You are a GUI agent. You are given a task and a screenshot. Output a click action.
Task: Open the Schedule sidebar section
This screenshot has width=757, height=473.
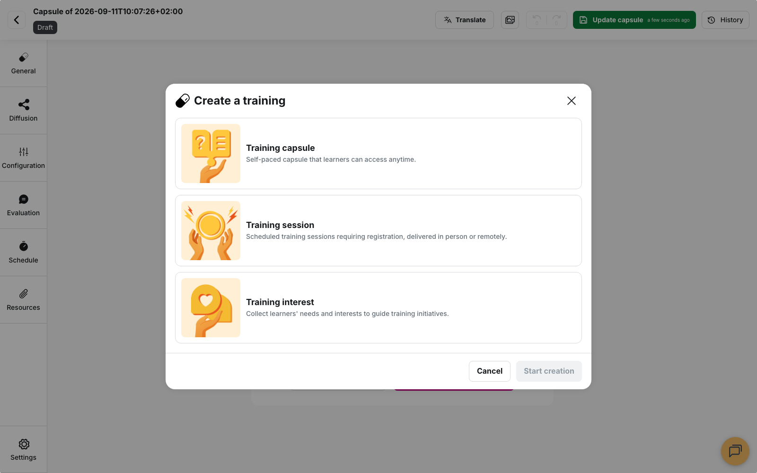tap(23, 253)
